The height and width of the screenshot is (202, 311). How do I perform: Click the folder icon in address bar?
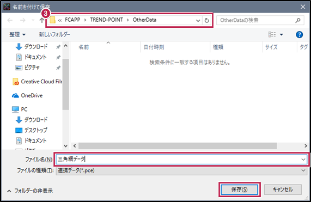[52, 20]
